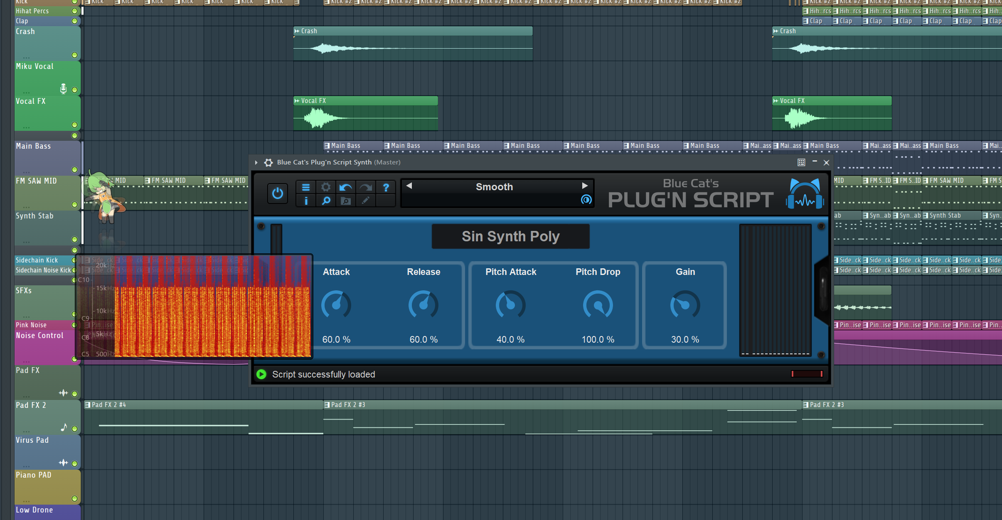Adjust the Attack knob
The image size is (1002, 520).
(336, 305)
